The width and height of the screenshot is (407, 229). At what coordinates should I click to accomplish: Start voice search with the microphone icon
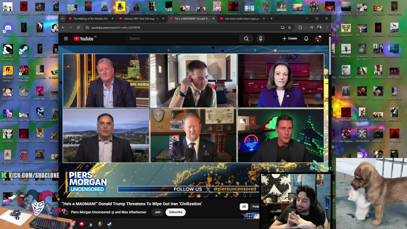coord(260,38)
